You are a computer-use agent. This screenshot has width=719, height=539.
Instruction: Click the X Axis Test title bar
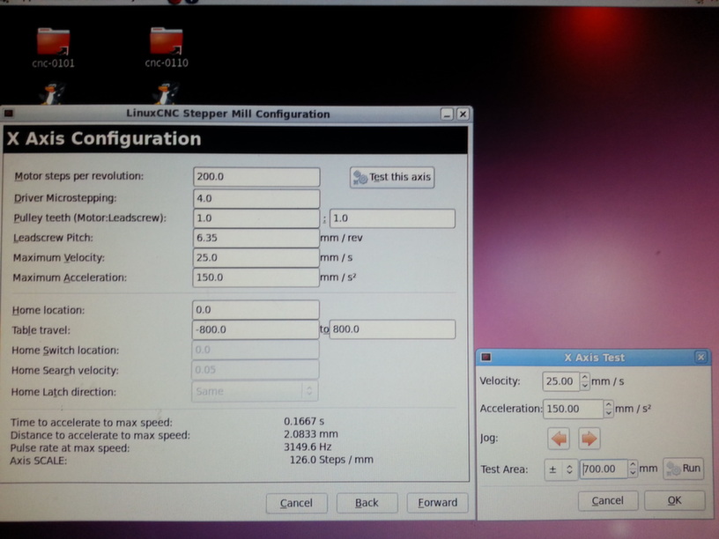(x=594, y=357)
